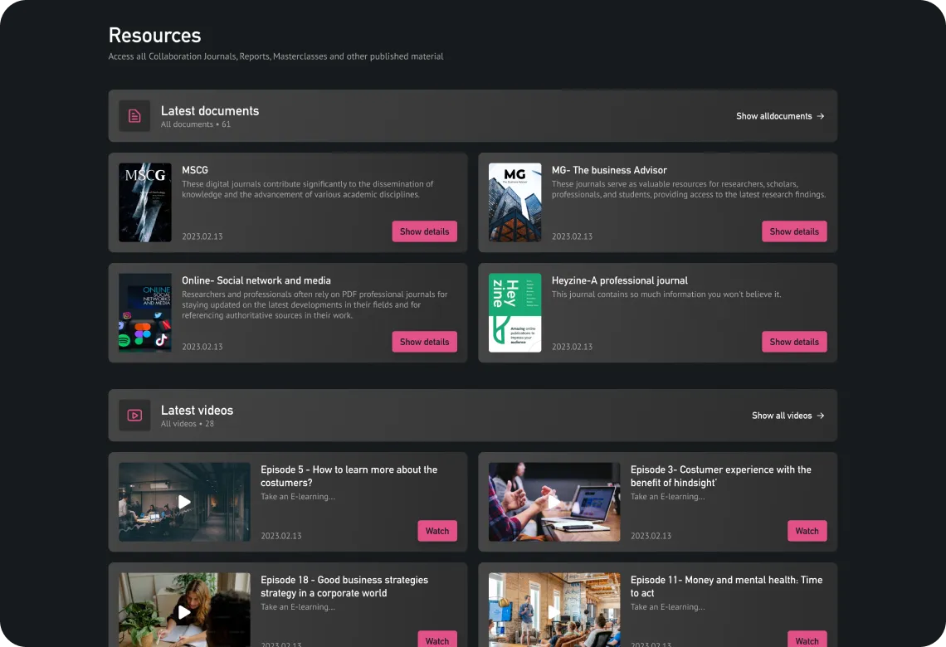Click the Episode 18 video title
Screen dimensions: 946x647
[x=344, y=586]
